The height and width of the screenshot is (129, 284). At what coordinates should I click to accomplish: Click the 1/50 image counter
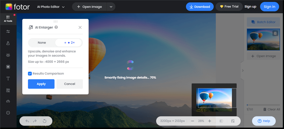tap(250, 109)
